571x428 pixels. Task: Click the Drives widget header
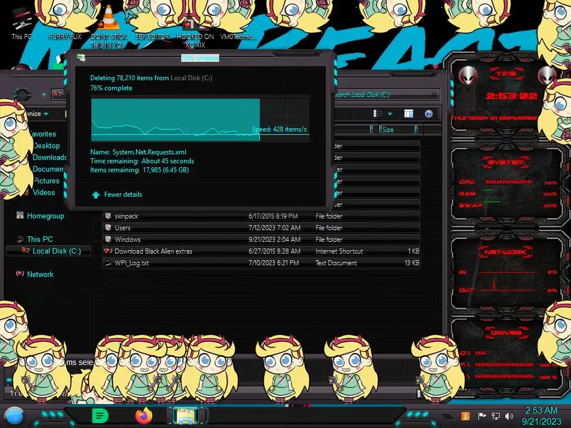(x=505, y=332)
